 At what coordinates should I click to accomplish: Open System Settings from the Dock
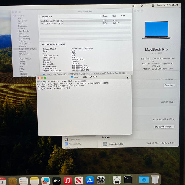point(101,180)
